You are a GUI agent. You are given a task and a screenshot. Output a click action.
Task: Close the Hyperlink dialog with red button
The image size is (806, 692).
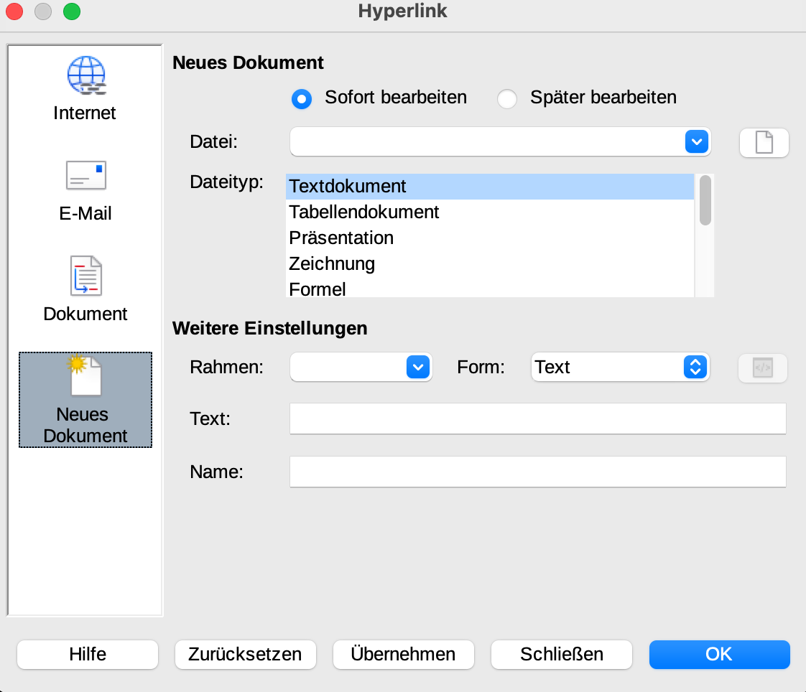click(x=14, y=11)
